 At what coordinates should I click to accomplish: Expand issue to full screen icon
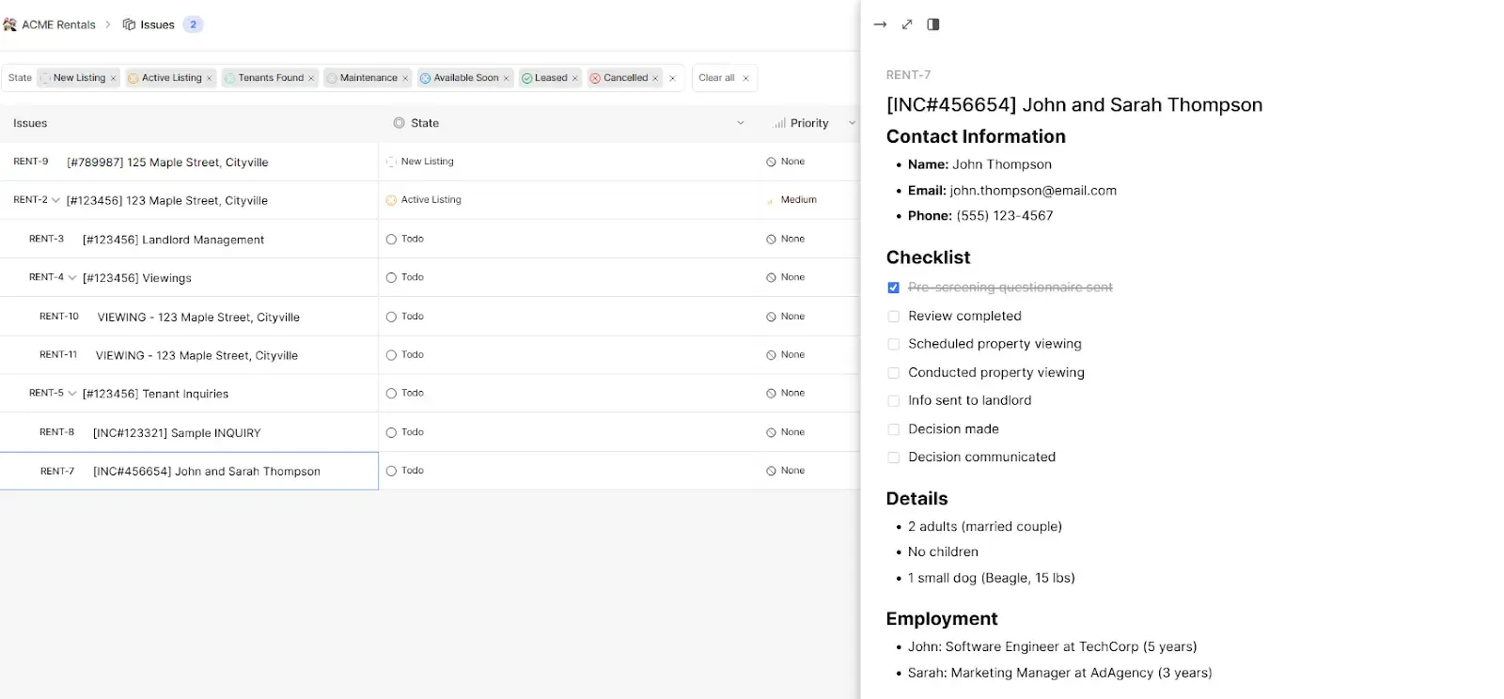click(x=907, y=24)
